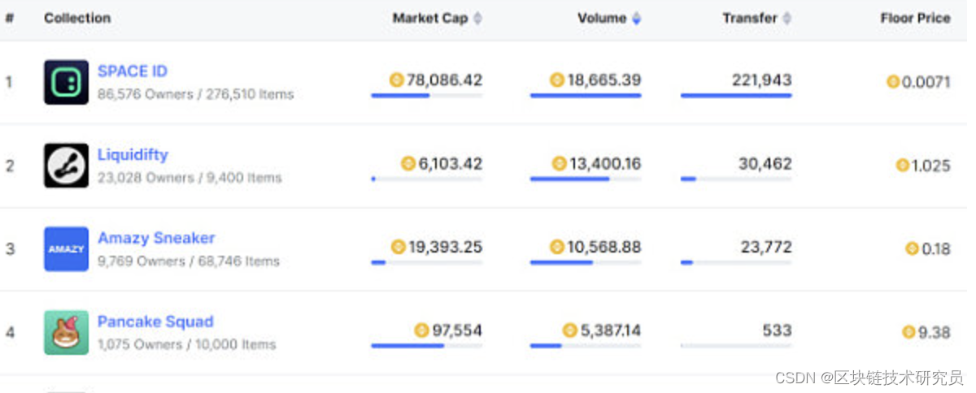
Task: Select Pancake Squad market cap 97,554
Action: point(456,330)
